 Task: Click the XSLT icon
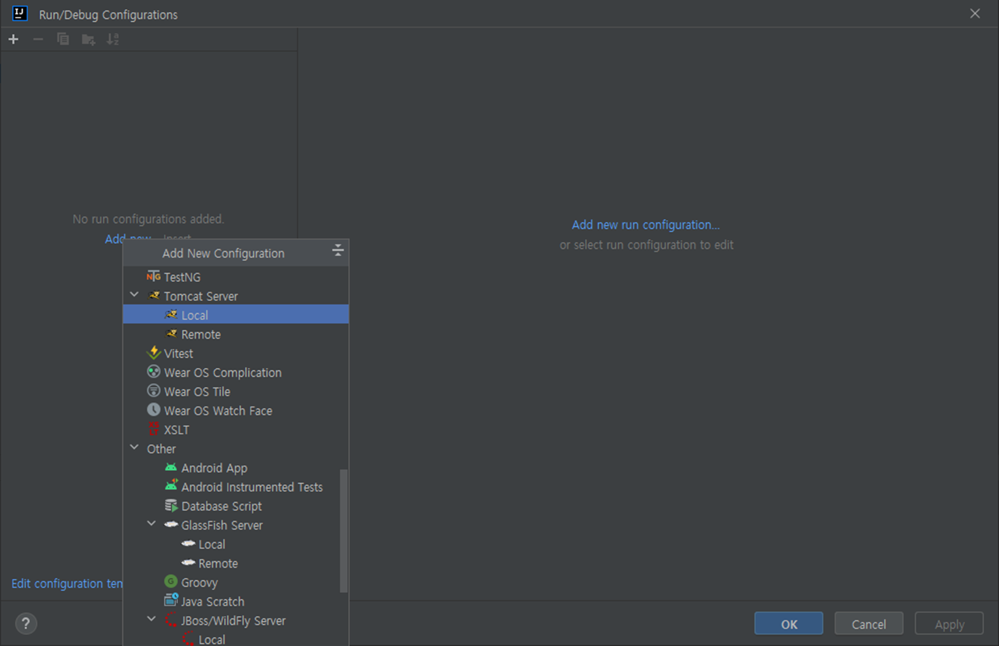pos(153,429)
